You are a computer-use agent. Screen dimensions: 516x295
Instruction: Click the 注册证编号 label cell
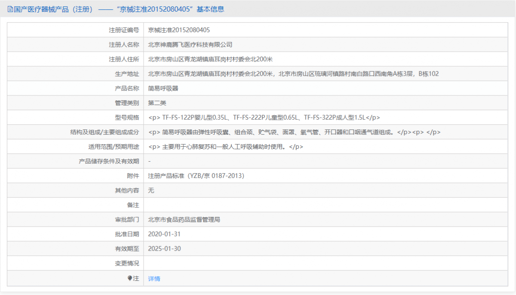[x=75, y=30]
